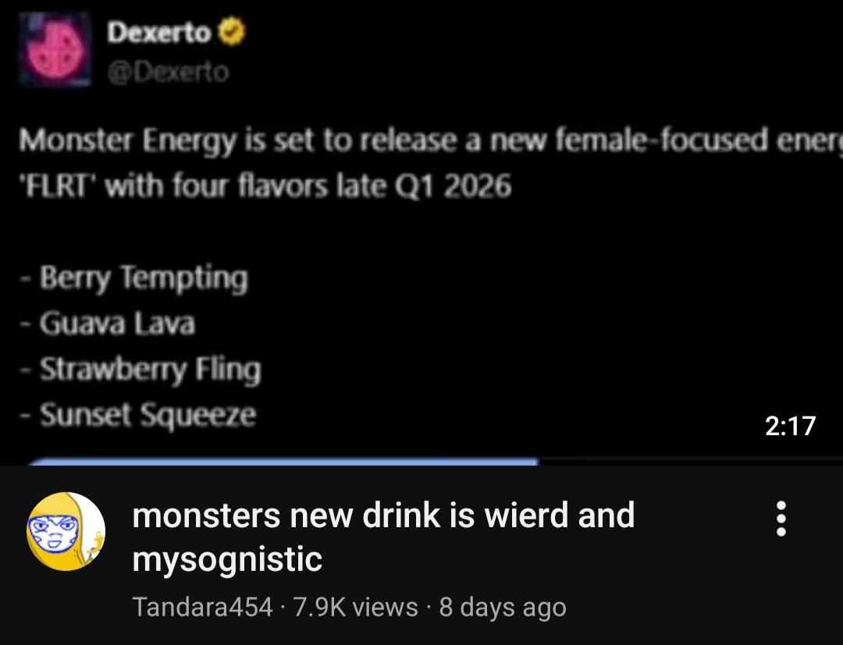Click the Strawberry Fling flavor line
The image size is (843, 645).
(140, 370)
